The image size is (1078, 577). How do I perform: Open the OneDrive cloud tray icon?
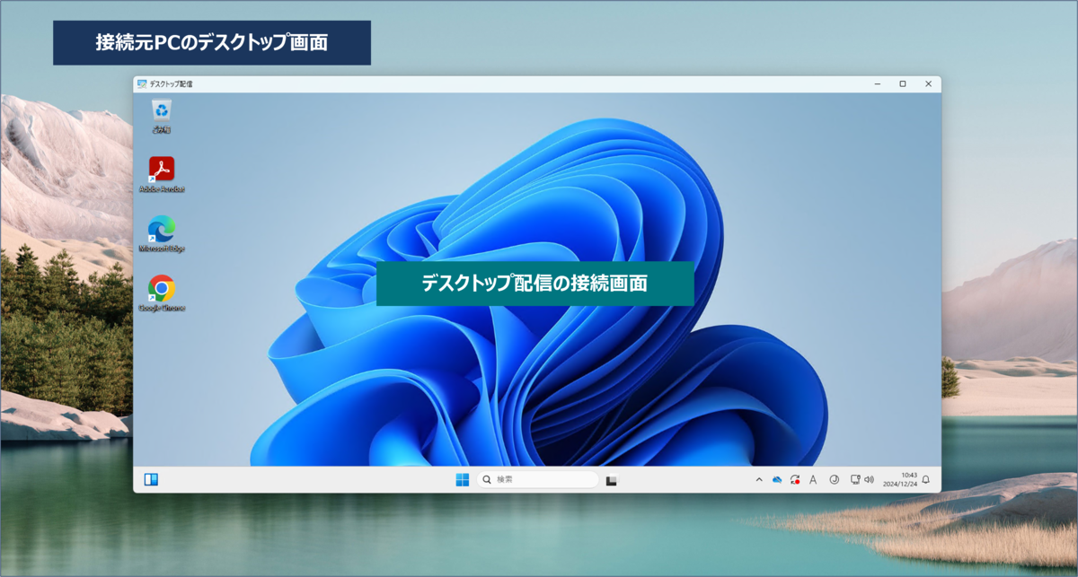[x=777, y=480]
